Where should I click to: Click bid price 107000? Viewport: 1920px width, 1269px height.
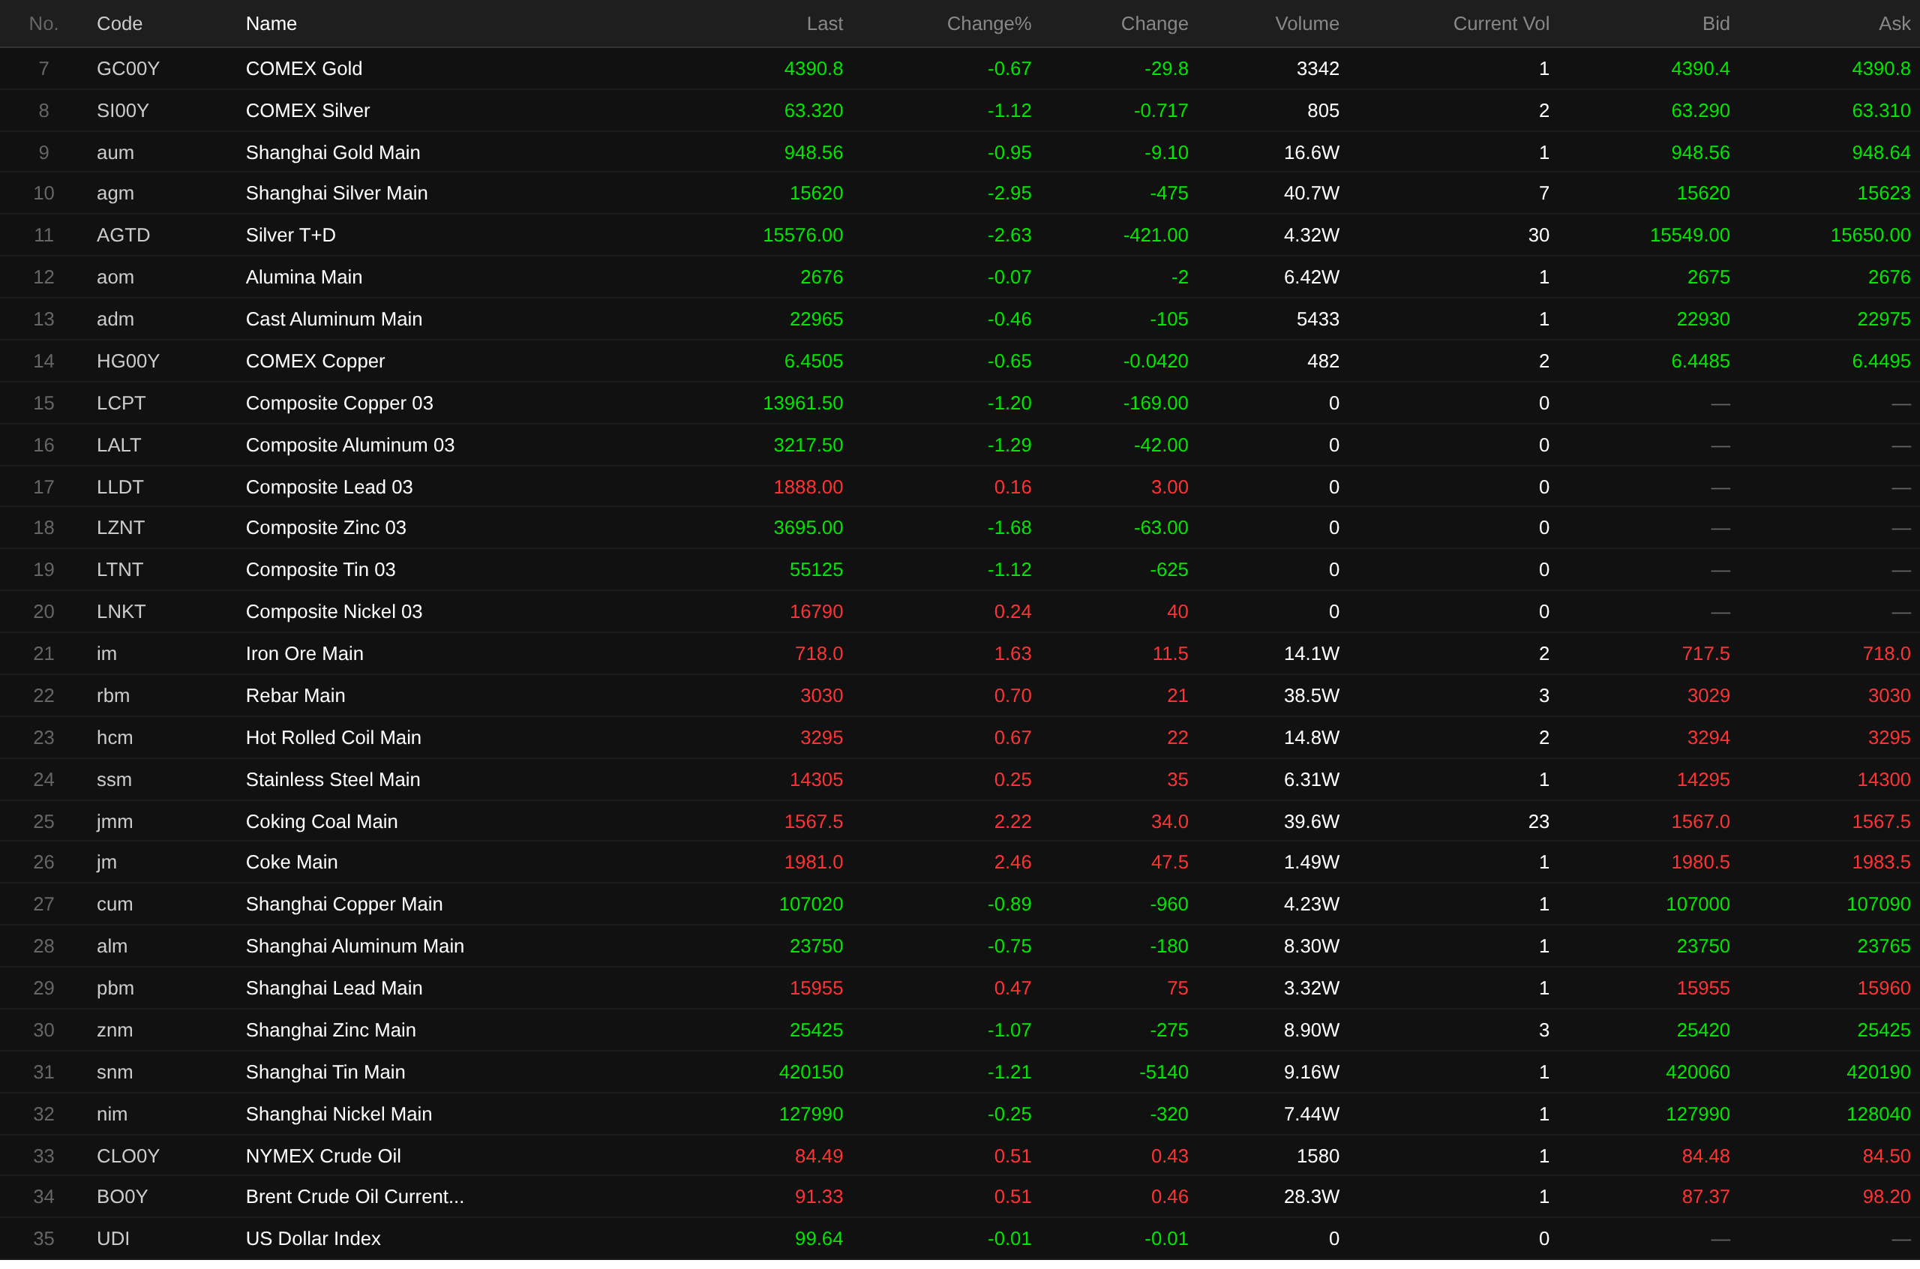1697,905
